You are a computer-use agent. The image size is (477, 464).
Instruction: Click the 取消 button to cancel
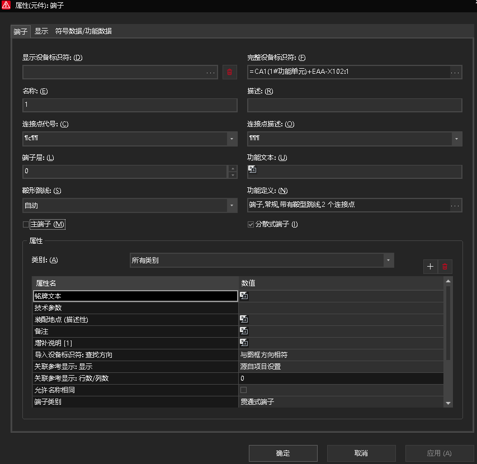click(x=361, y=453)
